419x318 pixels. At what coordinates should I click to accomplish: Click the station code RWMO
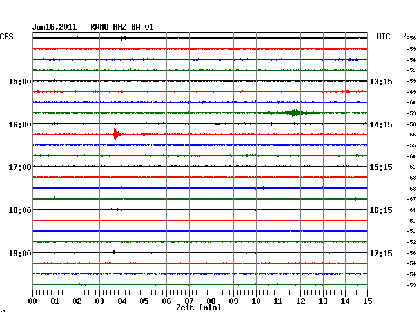pos(99,27)
